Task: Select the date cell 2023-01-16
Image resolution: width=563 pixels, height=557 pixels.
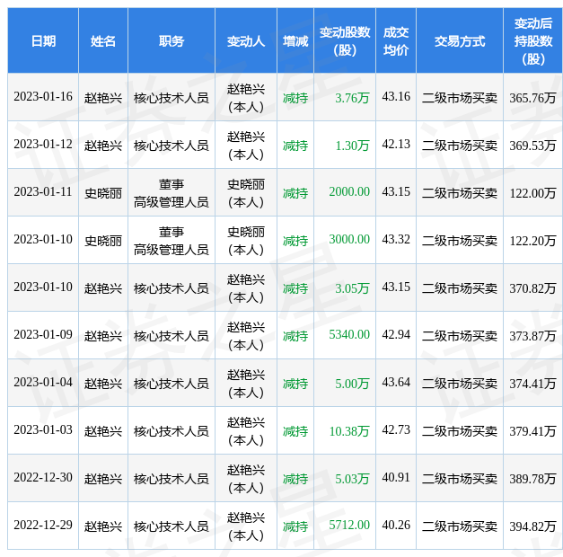Action: click(43, 97)
